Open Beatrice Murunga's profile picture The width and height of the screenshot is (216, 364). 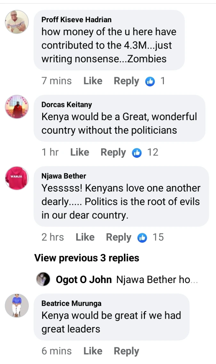pyautogui.click(x=17, y=306)
